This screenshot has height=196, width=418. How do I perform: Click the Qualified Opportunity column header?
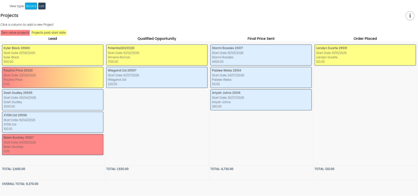[x=157, y=39]
